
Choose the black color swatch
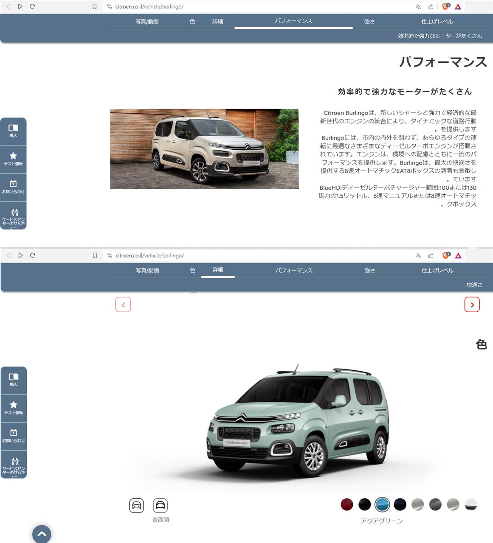click(x=365, y=504)
